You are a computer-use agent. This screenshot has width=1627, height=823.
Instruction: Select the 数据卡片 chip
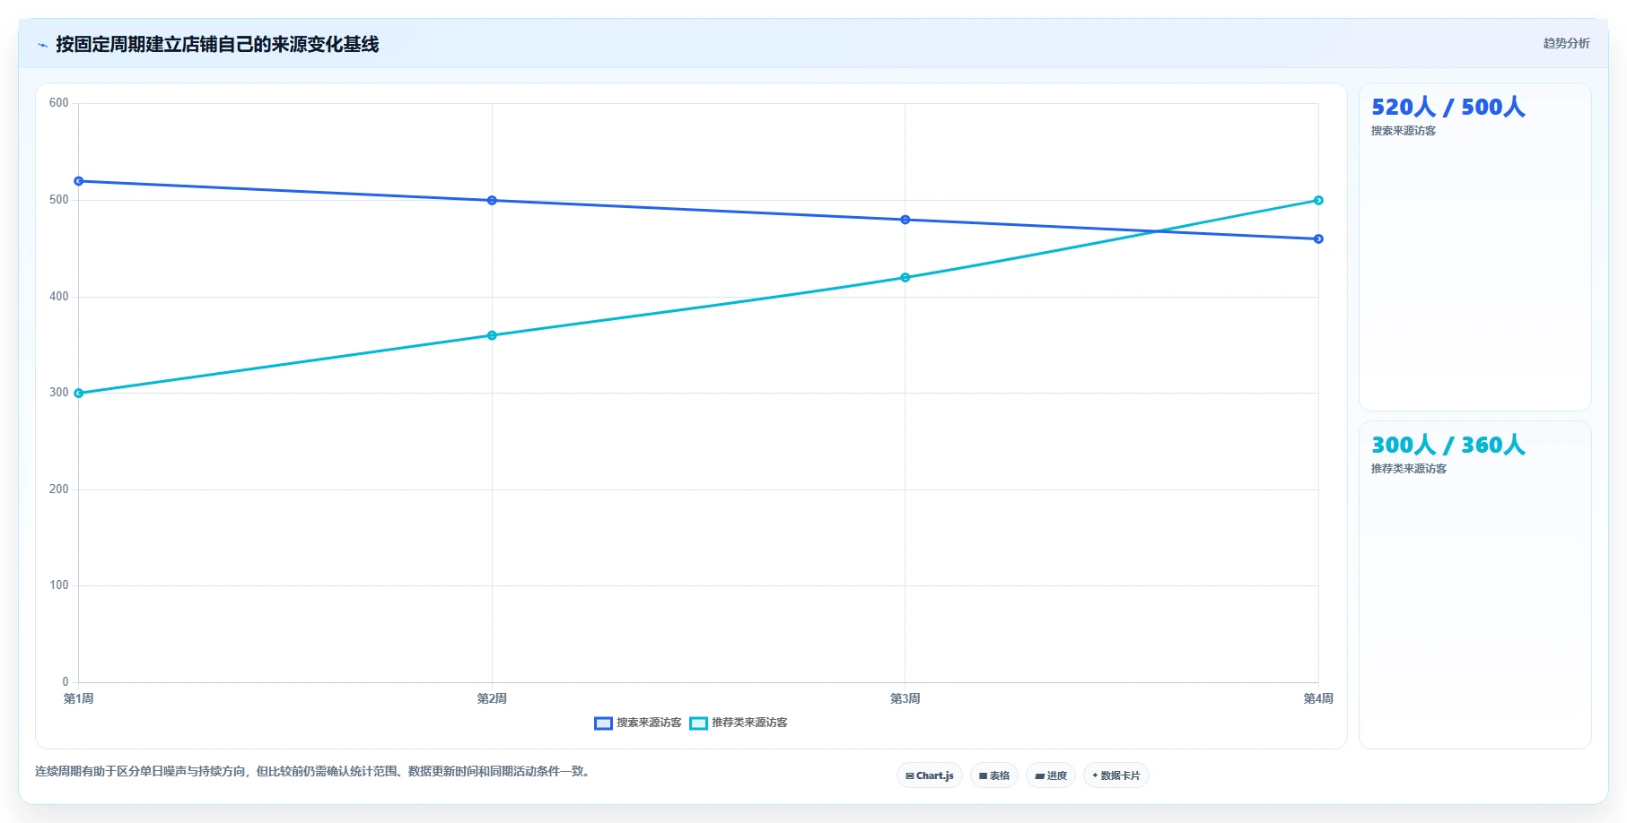1116,775
